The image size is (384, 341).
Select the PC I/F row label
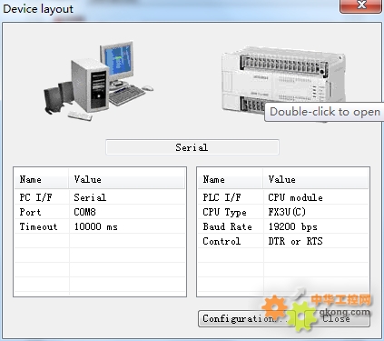tap(35, 197)
